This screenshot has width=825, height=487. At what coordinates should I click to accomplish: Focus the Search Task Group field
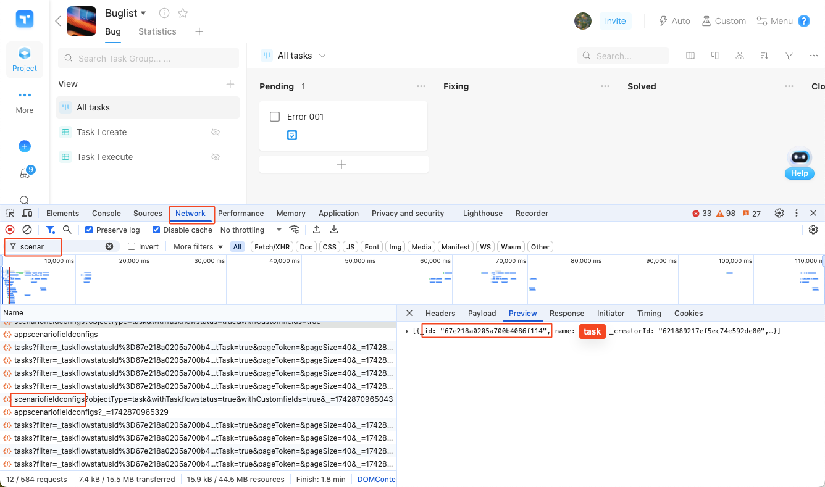click(148, 58)
